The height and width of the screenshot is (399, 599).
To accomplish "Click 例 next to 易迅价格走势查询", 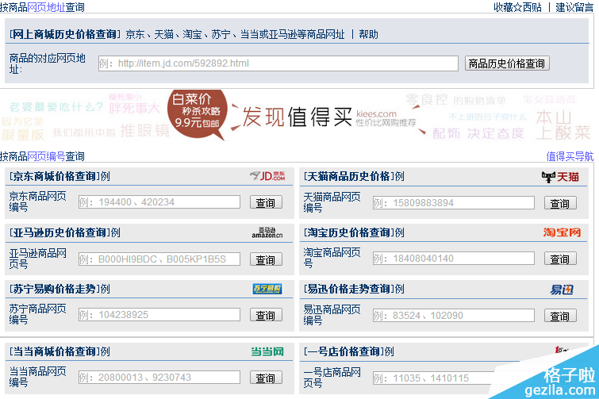I will coord(400,289).
